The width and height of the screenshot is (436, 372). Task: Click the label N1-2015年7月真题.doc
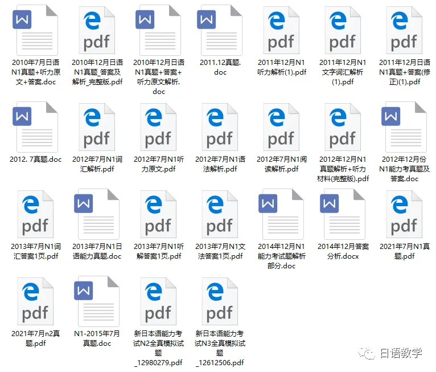[97, 338]
